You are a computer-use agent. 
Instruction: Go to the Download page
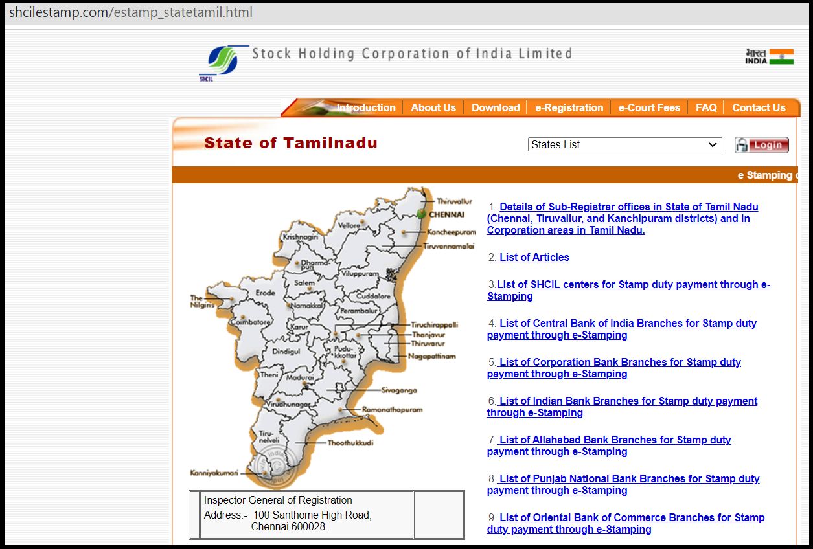pyautogui.click(x=495, y=107)
